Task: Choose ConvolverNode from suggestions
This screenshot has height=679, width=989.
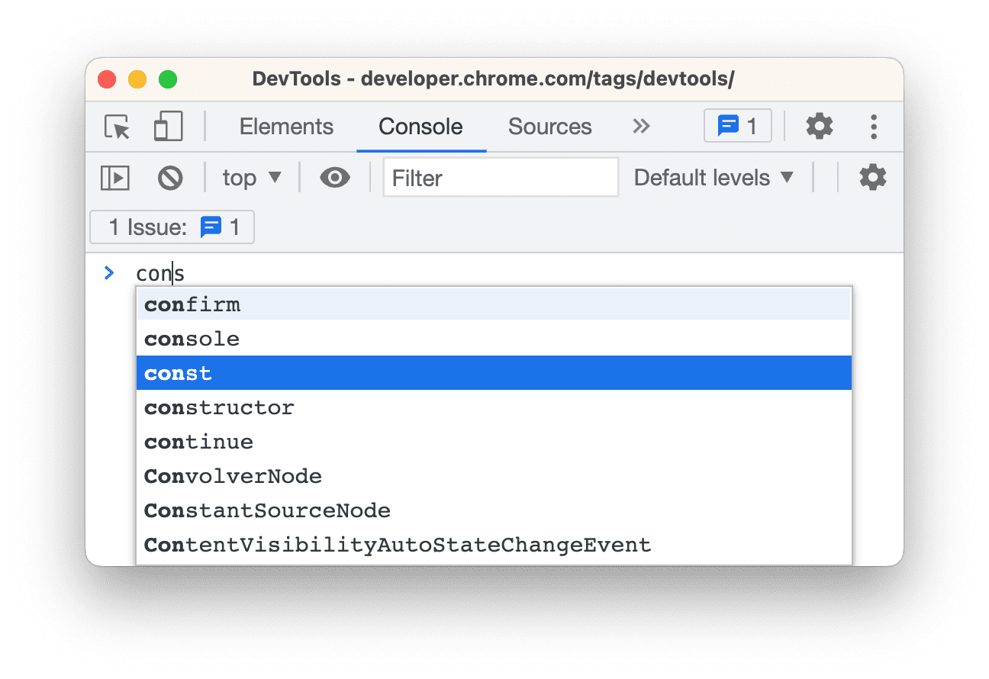Action: click(x=233, y=476)
